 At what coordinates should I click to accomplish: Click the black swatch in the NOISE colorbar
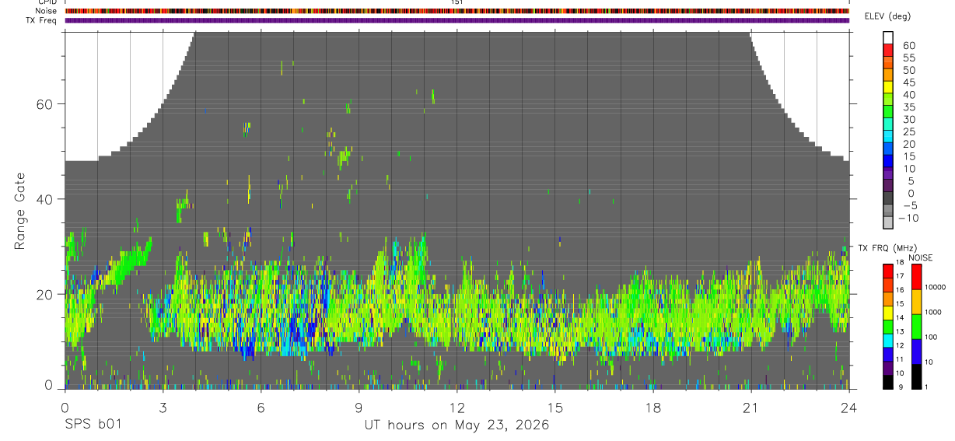coord(916,376)
